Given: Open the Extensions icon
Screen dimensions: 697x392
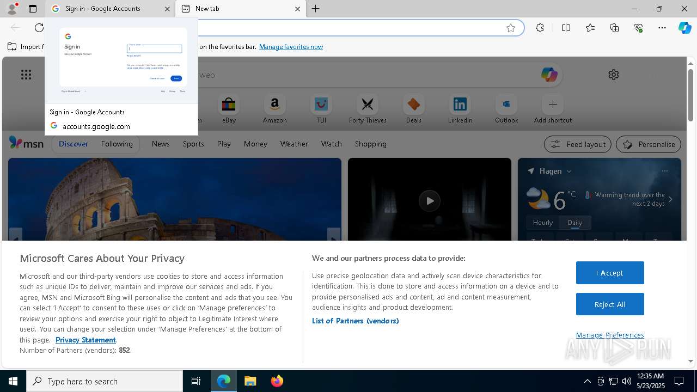Looking at the screenshot, I should pos(540,28).
